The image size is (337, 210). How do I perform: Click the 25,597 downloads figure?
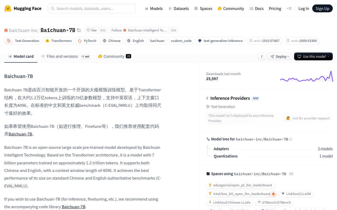(x=212, y=79)
